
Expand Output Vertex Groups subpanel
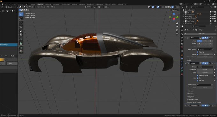point(194,102)
